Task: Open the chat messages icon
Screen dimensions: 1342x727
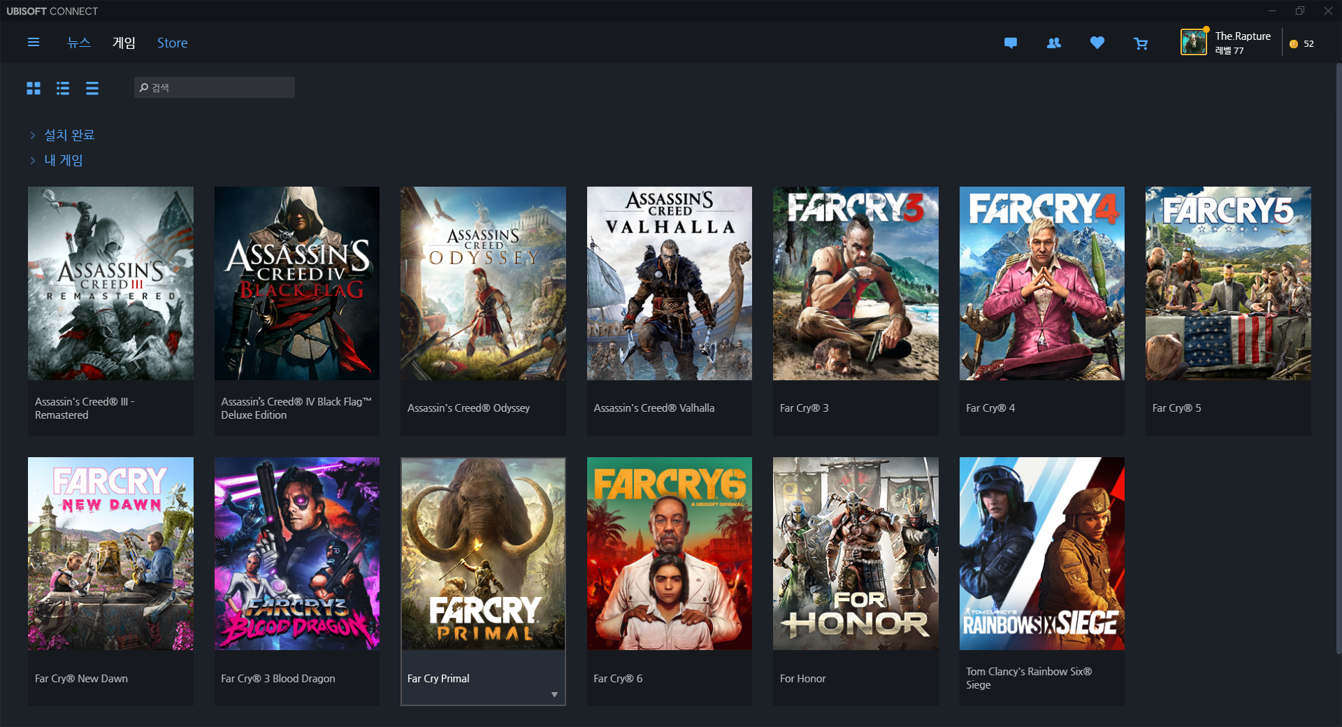Action: [x=1011, y=43]
